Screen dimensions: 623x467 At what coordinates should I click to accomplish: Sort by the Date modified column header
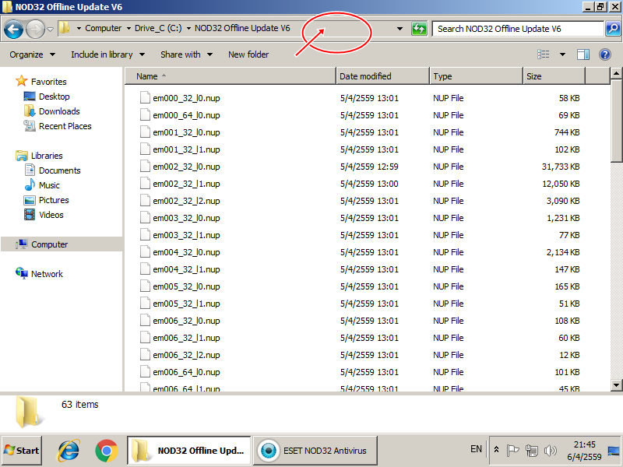point(382,76)
